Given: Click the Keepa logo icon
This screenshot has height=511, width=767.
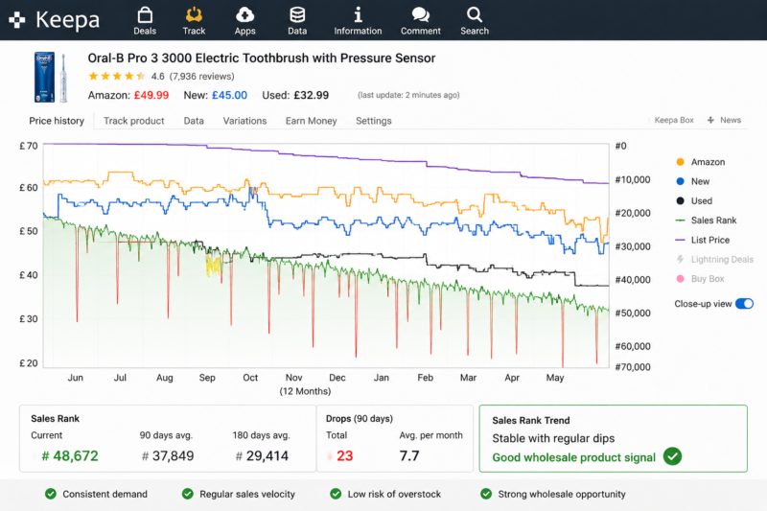Looking at the screenshot, I should (x=17, y=20).
